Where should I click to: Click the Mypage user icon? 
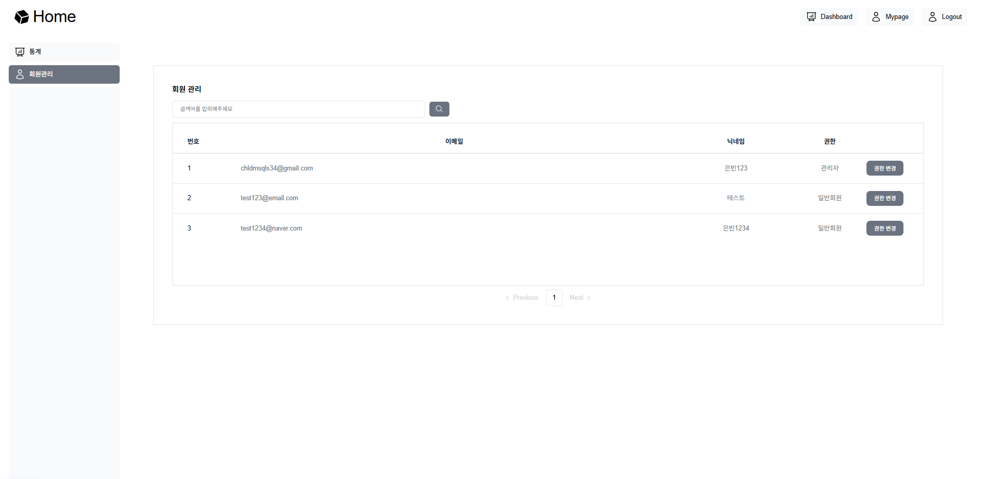[x=876, y=17]
